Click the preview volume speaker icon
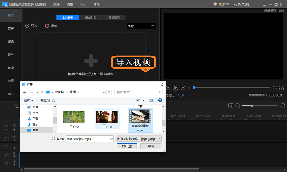The width and height of the screenshot is (287, 172). [x=275, y=88]
